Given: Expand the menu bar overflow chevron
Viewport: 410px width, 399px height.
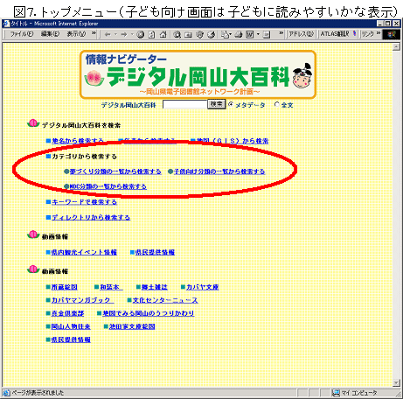Looking at the screenshot, I should point(94,33).
